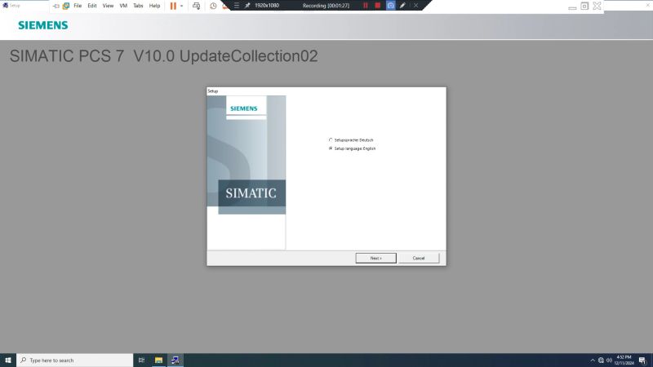Screen dimensions: 653x367
Task: Open Task View on the taskbar
Action: (x=141, y=360)
